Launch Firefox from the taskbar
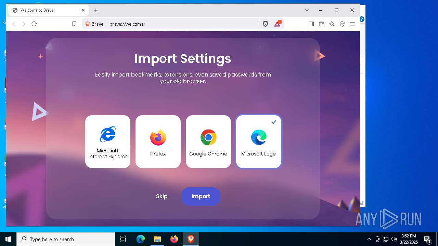438x246 pixels. pyautogui.click(x=174, y=239)
